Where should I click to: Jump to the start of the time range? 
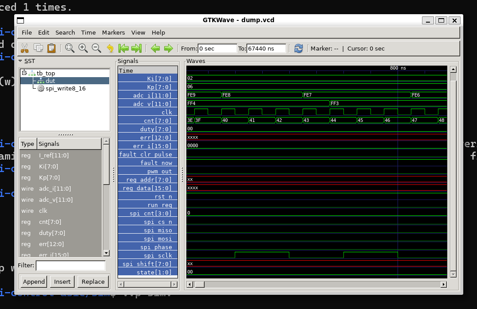pos(123,48)
